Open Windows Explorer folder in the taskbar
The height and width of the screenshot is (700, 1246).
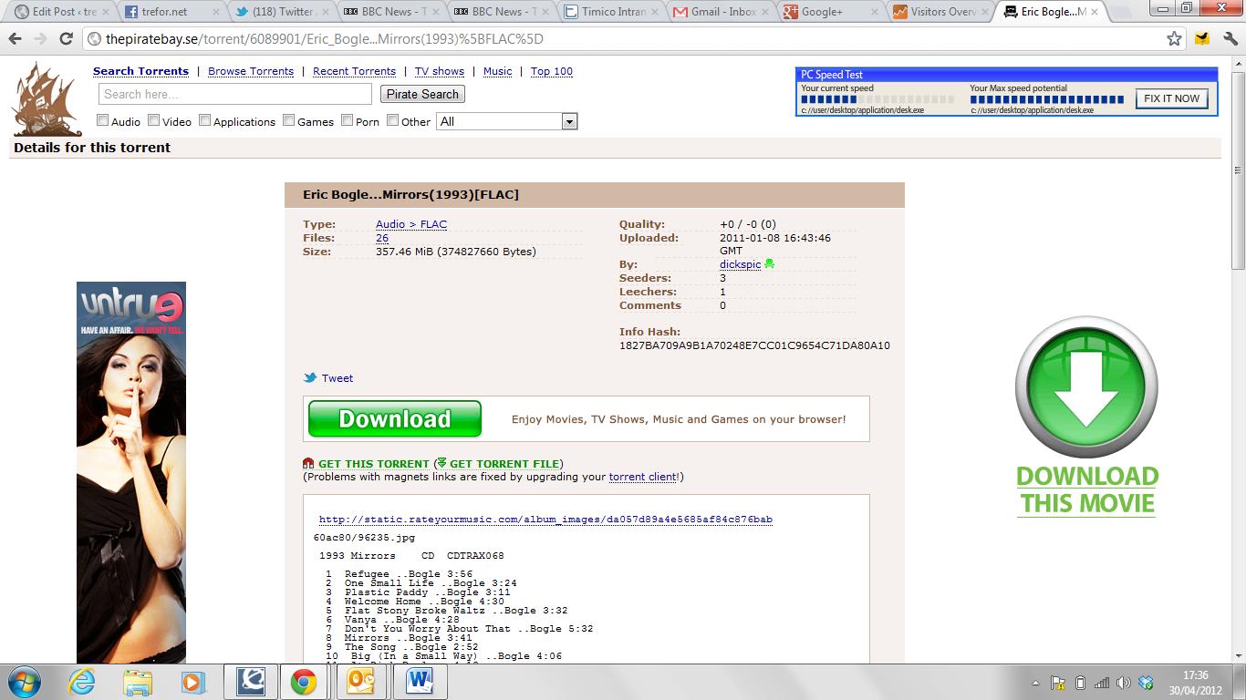click(138, 682)
